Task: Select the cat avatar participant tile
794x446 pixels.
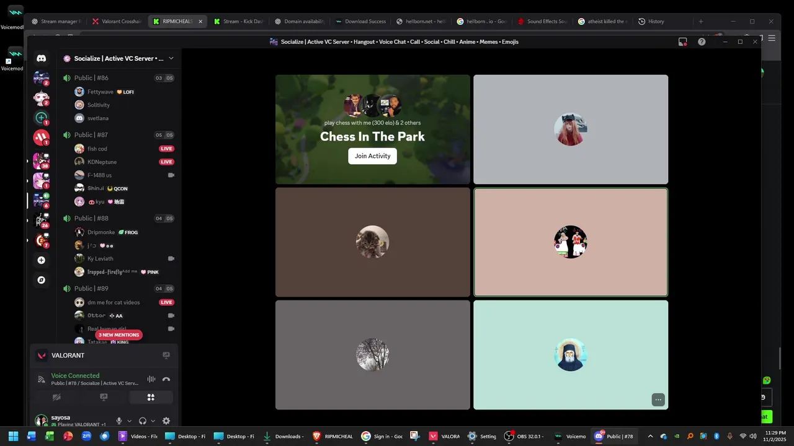Action: [x=372, y=242]
